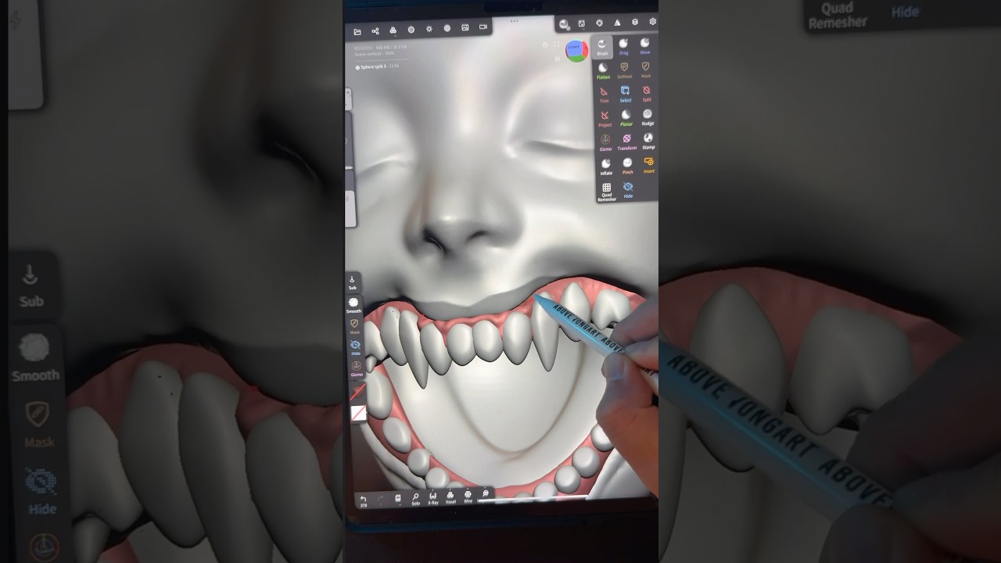Select the Flatten tool
Viewport: 1001px width, 563px height.
pyautogui.click(x=603, y=71)
